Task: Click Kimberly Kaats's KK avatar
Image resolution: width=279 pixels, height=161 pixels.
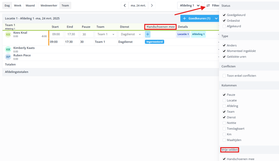Action: pos(8,49)
